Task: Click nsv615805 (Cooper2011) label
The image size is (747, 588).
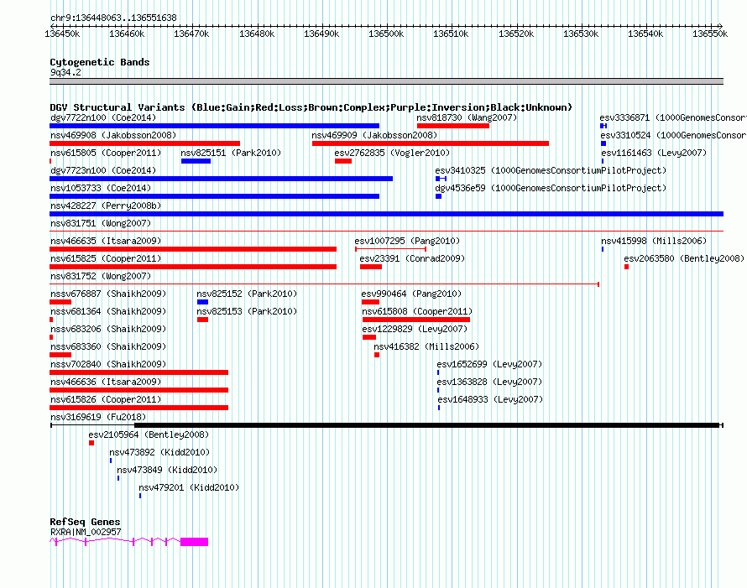Action: click(106, 153)
